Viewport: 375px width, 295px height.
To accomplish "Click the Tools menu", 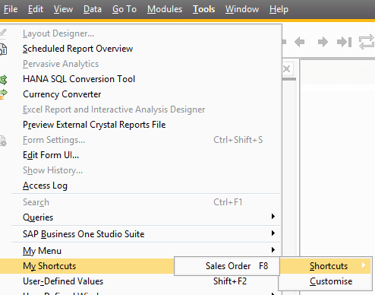I will coord(203,9).
